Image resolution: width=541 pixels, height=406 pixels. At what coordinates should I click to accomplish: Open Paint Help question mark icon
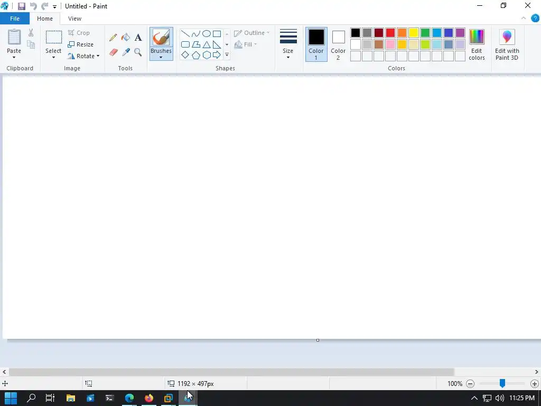pos(535,19)
